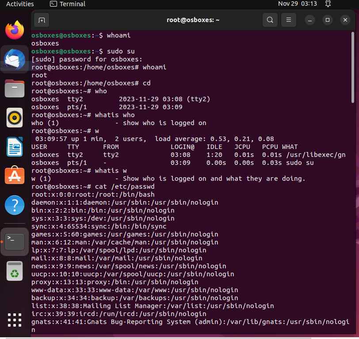Open the notification bell in top bar
This screenshot has height=339, width=359.
328,4
